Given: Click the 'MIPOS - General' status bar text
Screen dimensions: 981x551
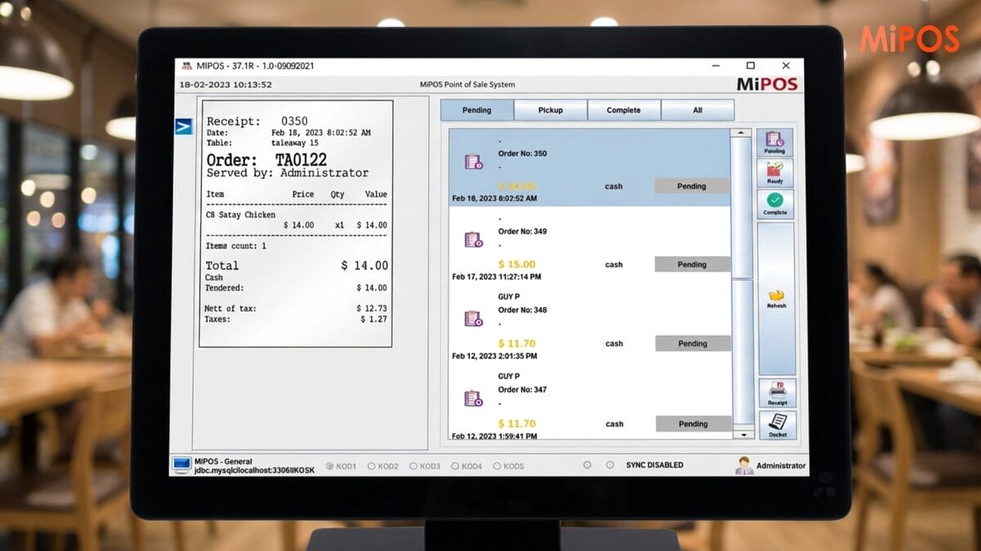Looking at the screenshot, I should pyautogui.click(x=223, y=461).
